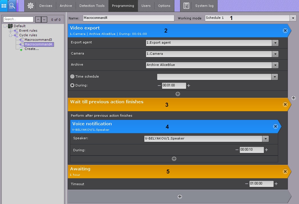Click Create... in the rules tree

tap(31, 49)
